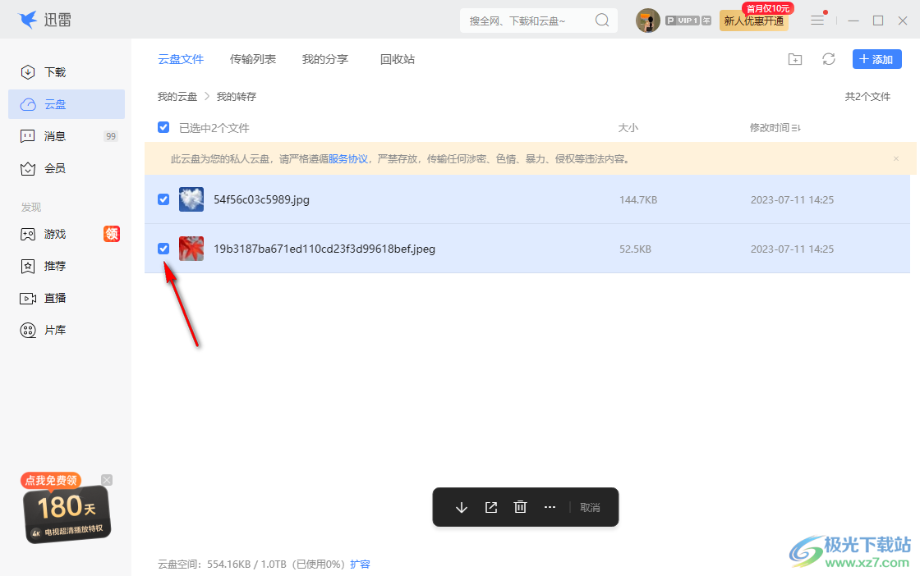Screen dimensions: 920x576
Task: Open 下载 in the sidebar
Action: 67,72
